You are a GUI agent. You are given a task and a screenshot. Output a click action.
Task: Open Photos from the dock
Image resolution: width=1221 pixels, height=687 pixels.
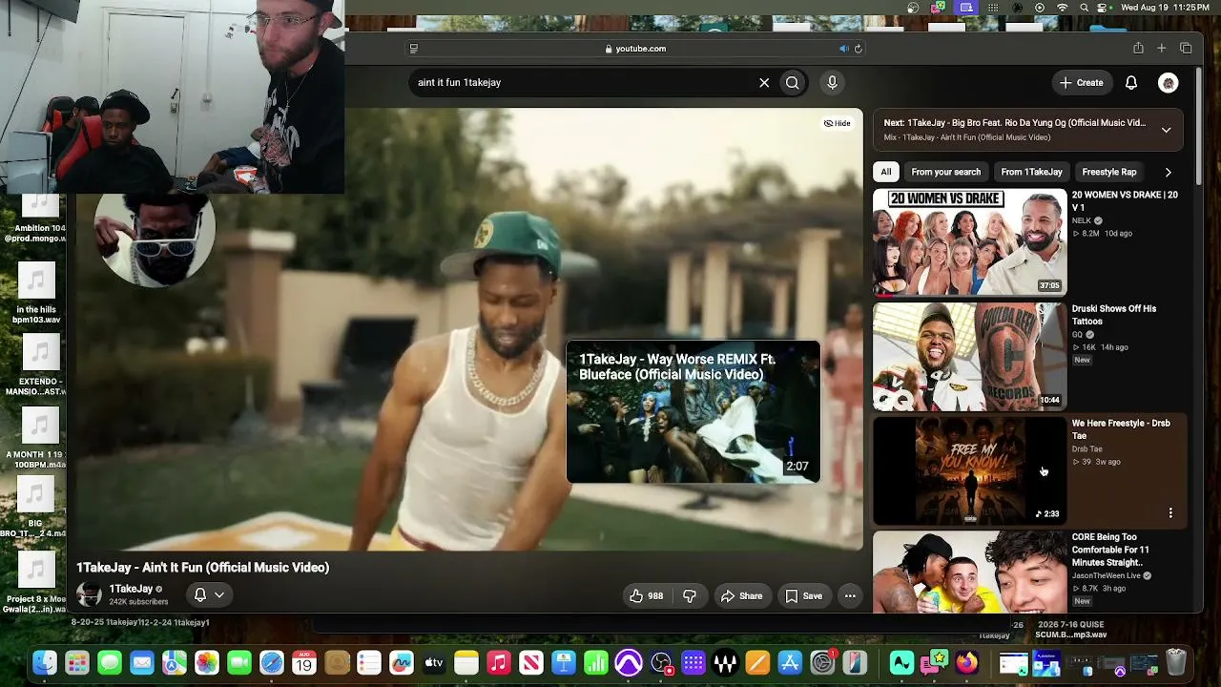click(207, 662)
